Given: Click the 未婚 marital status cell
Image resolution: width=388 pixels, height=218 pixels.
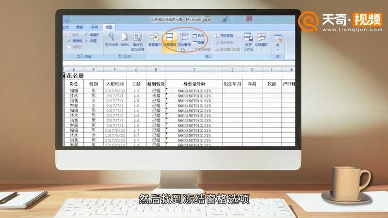Looking at the screenshot, I should (x=156, y=95).
